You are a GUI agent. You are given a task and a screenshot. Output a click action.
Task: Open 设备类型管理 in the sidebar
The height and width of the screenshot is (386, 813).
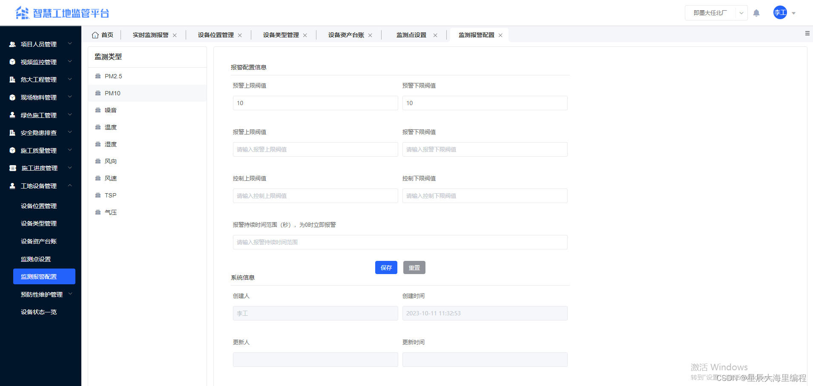coord(39,223)
